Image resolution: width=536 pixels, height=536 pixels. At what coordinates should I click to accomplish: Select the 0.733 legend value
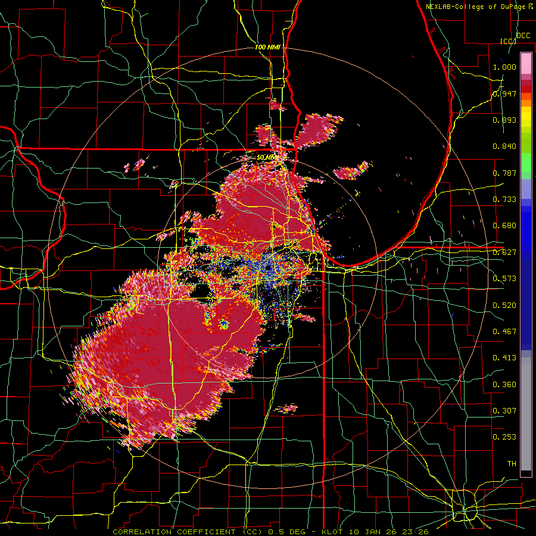504,200
